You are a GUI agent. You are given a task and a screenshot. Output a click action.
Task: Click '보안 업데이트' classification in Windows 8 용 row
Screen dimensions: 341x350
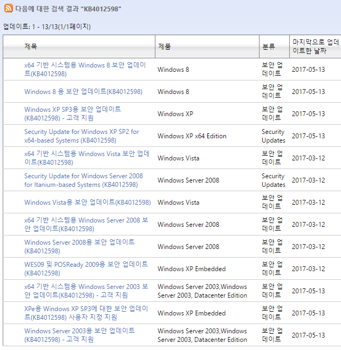272,91
